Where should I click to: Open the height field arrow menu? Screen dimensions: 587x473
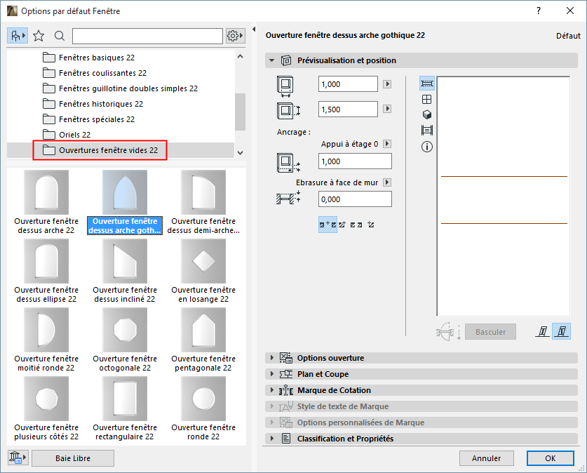point(387,109)
